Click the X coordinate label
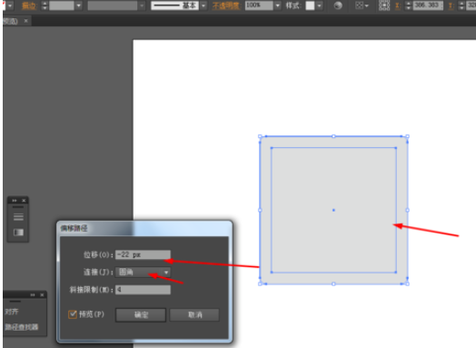The image size is (476, 348). (x=398, y=5)
